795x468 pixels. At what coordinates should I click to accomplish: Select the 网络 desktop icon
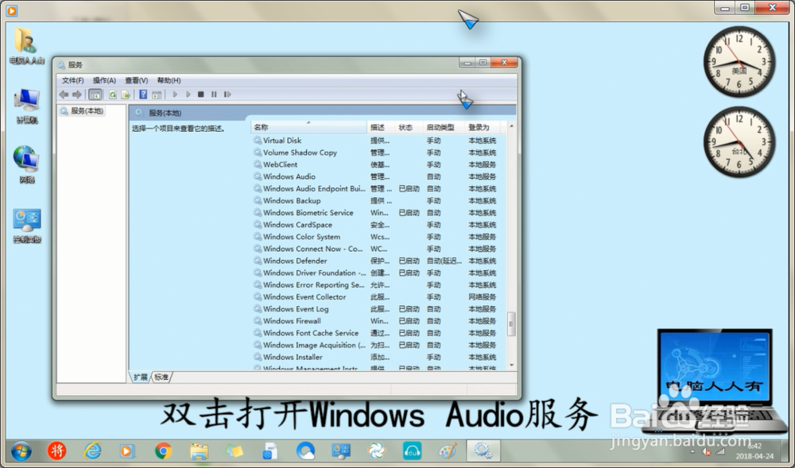(26, 164)
